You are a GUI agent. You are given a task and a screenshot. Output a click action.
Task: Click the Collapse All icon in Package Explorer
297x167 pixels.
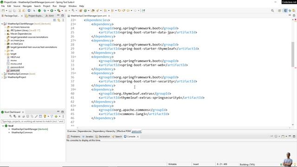[x=55, y=20]
